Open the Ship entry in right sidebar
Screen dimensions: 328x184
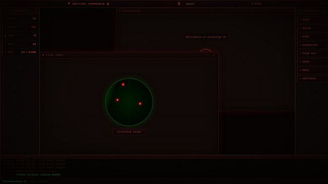(x=312, y=62)
